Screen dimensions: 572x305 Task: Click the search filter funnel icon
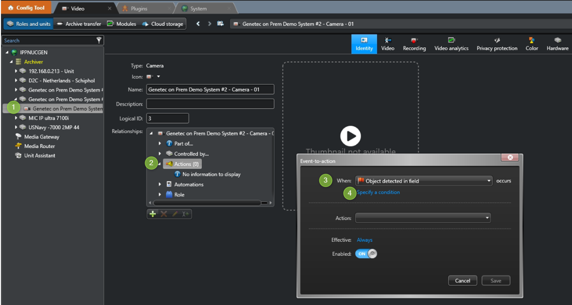[x=99, y=40]
